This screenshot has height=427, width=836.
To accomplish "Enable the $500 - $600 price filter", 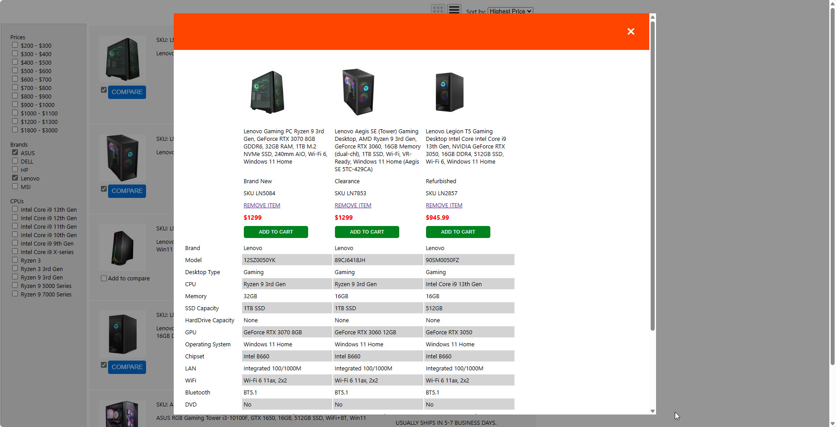I will pos(15,70).
